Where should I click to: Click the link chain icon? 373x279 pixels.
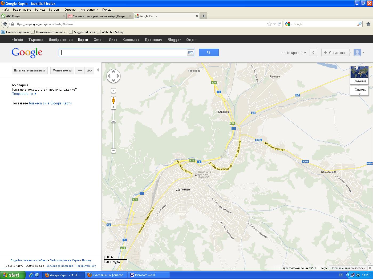click(x=89, y=70)
